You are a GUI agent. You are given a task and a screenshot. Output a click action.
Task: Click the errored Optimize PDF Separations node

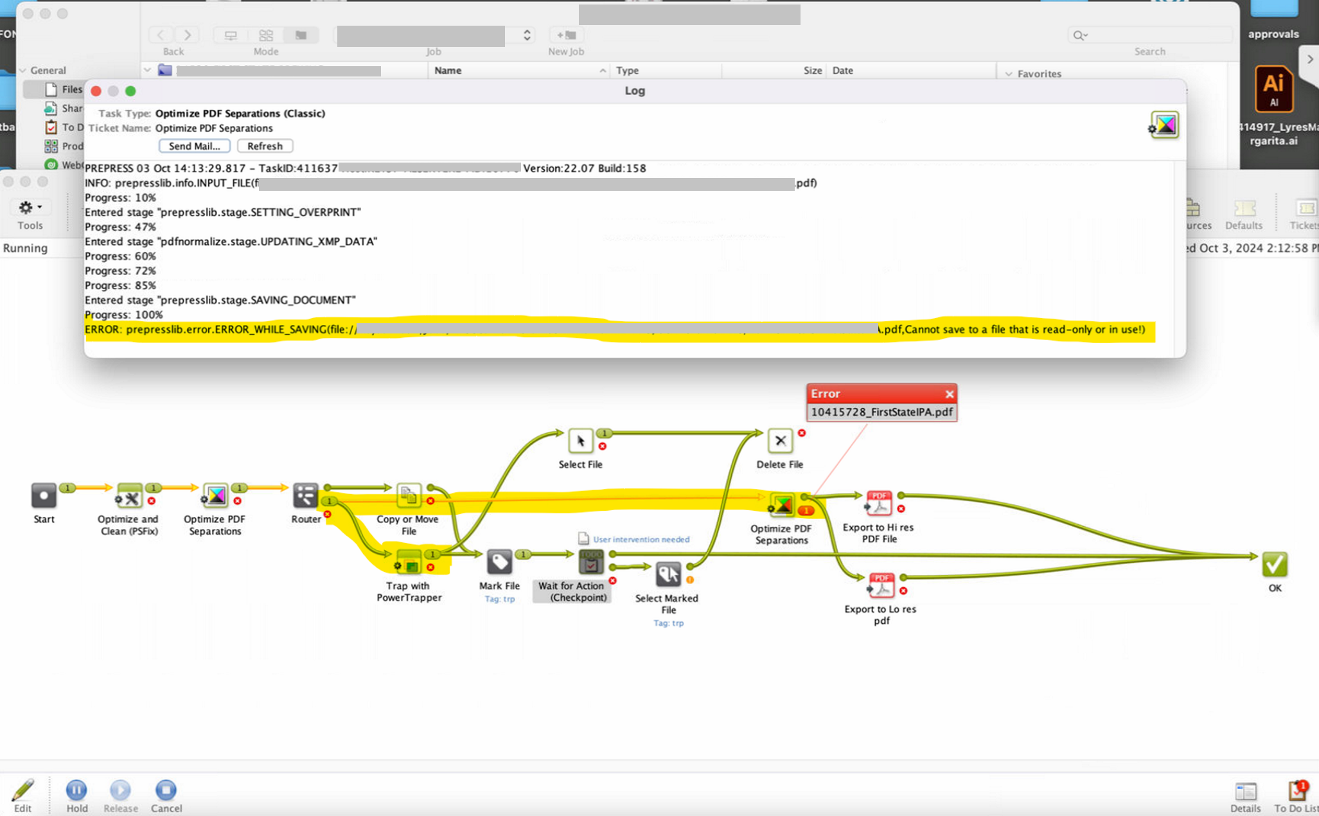tap(783, 505)
